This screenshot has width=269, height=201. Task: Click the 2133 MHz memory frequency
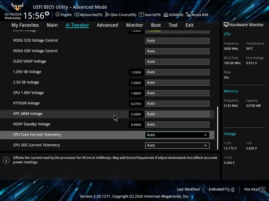(x=231, y=106)
